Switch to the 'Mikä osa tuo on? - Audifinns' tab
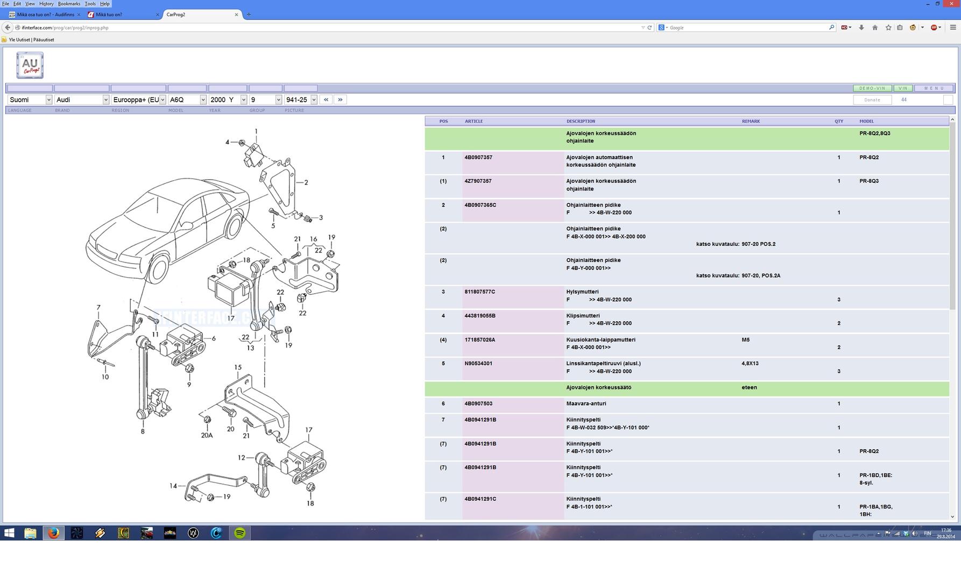Image resolution: width=961 pixels, height=581 pixels. [45, 15]
